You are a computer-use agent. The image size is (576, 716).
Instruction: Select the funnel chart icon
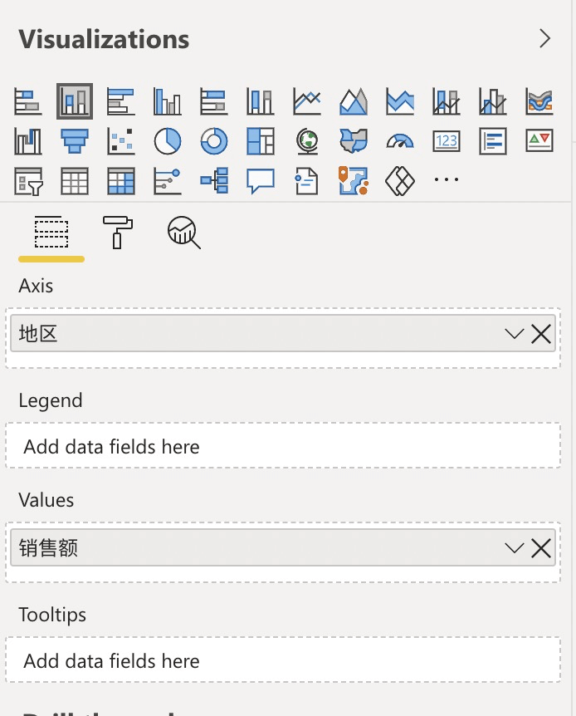[75, 141]
